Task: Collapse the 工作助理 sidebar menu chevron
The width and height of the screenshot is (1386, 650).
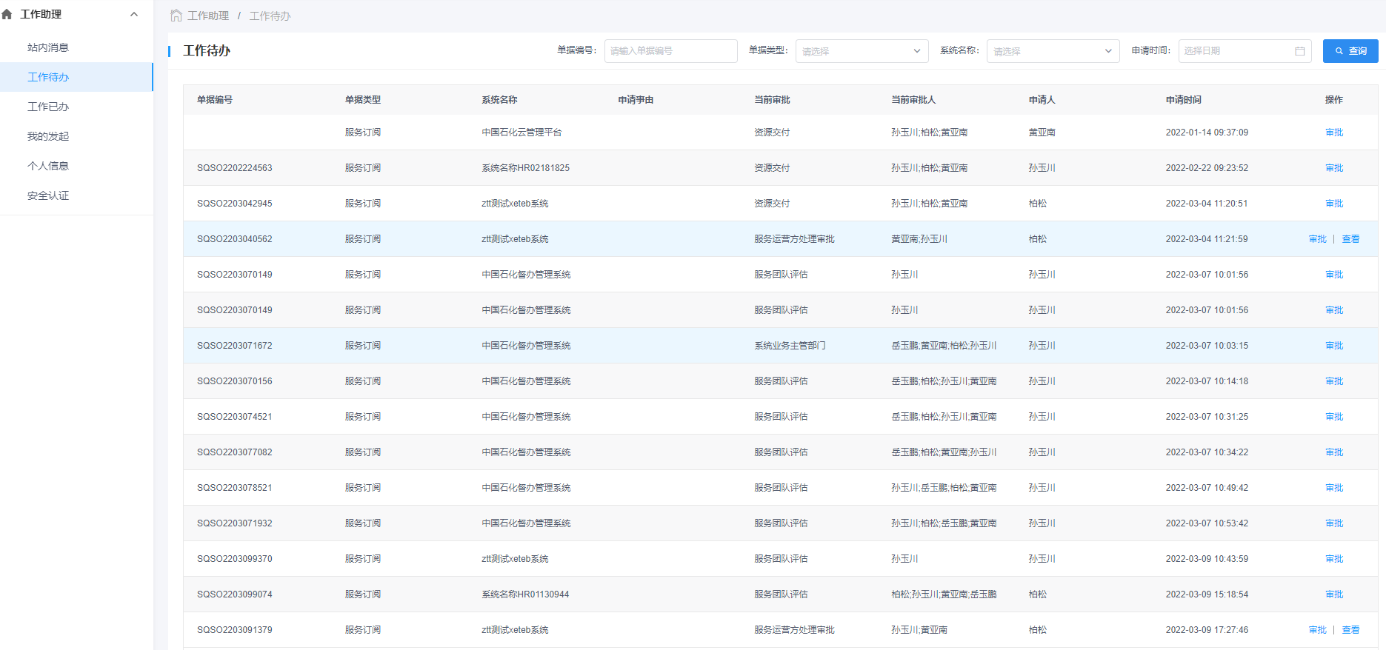Action: pos(134,14)
